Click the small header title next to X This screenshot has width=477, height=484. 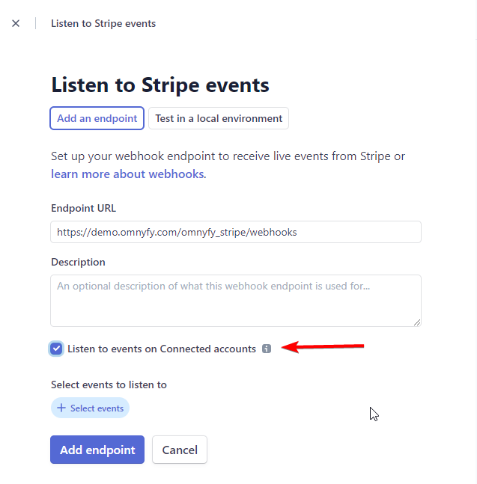103,23
